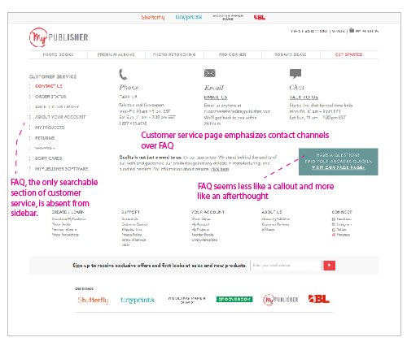Select MyPublisher Software in the sidebar
This screenshot has height=346, width=407.
61,169
